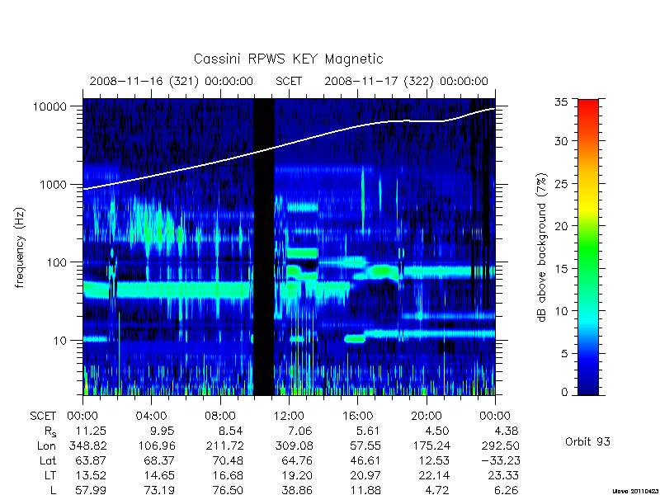The height and width of the screenshot is (495, 660).
Task: Click the 5 value on the color scale
Action: click(564, 354)
